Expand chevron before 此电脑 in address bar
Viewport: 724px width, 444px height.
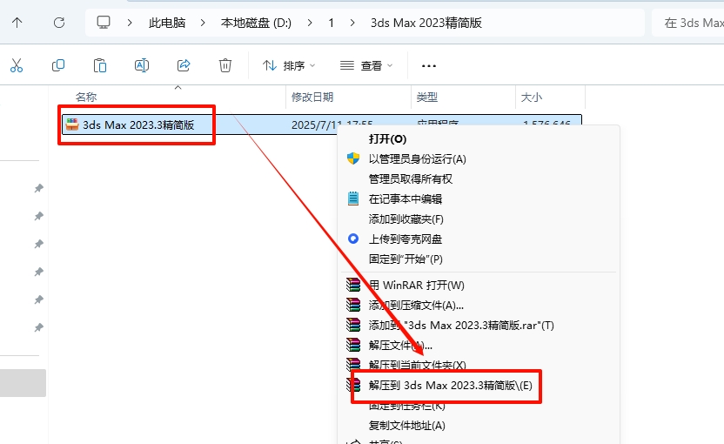pos(130,23)
